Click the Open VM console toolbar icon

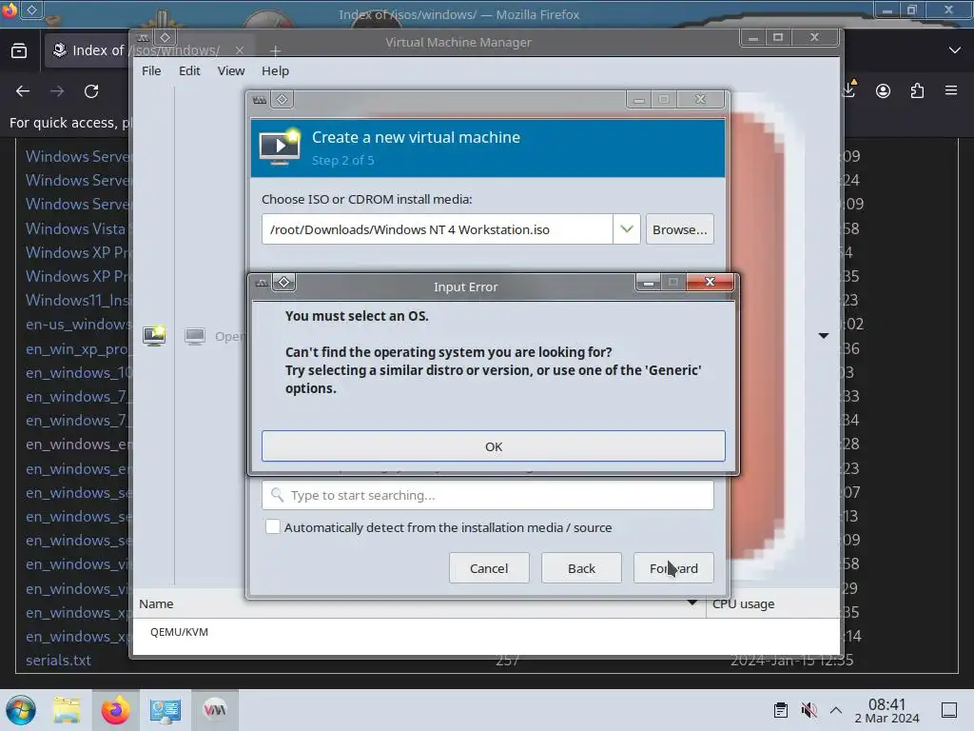[195, 336]
